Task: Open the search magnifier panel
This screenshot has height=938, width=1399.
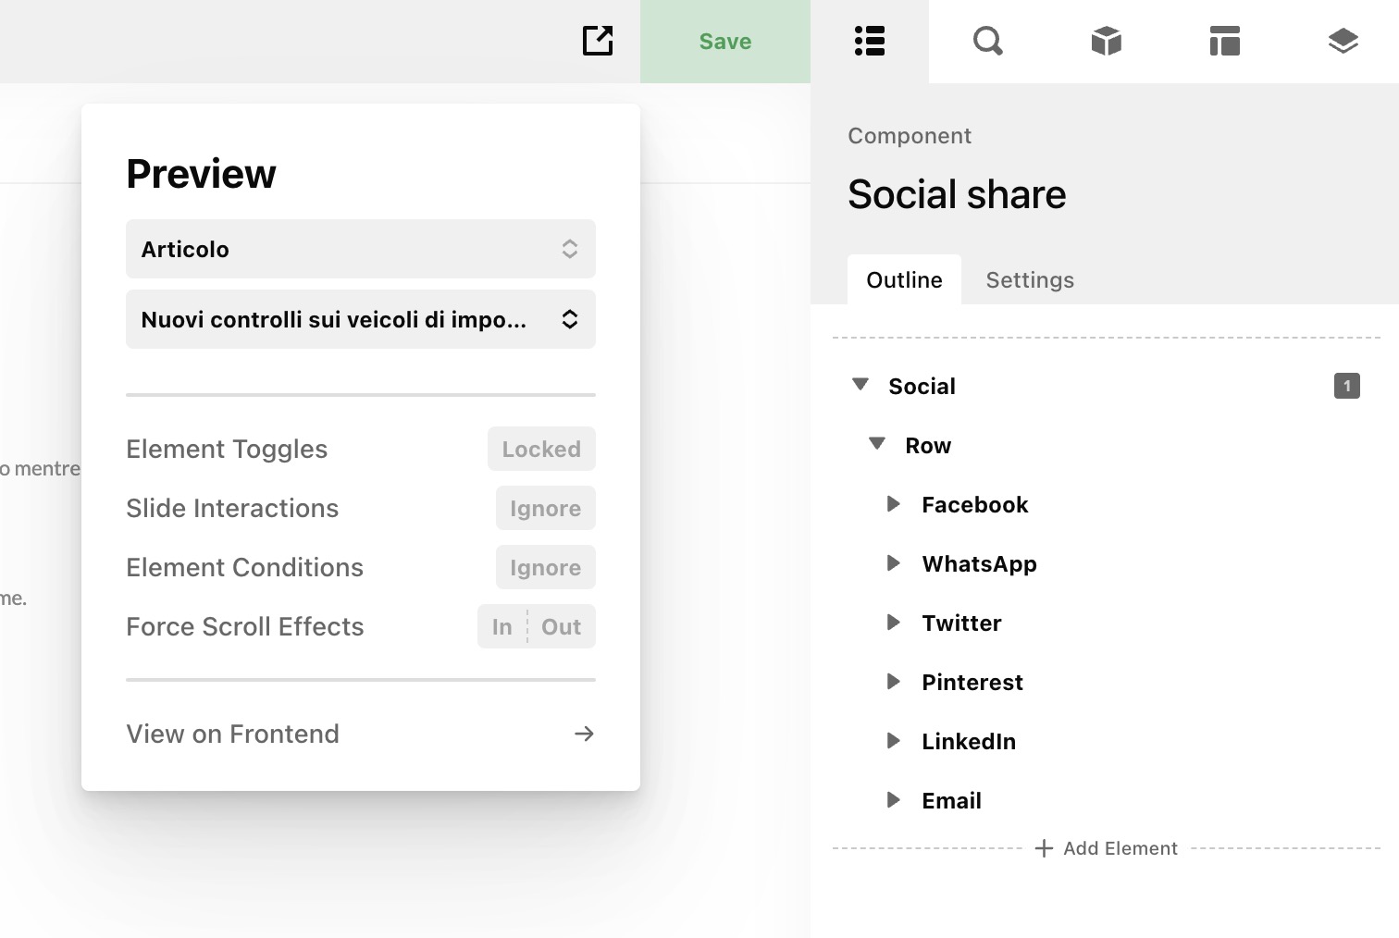Action: [987, 41]
